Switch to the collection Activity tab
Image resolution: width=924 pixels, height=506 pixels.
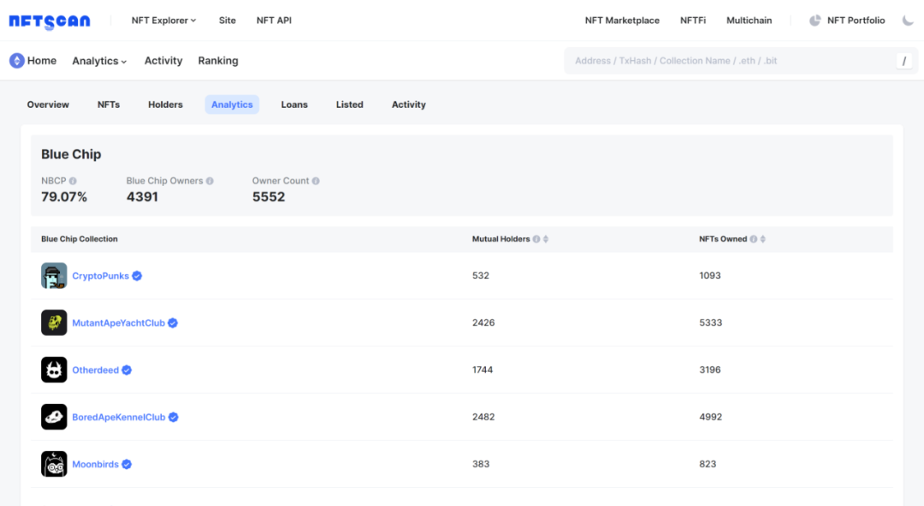(409, 104)
